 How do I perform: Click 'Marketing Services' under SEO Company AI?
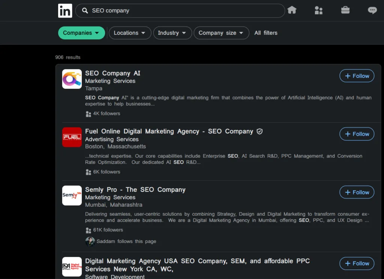110,81
